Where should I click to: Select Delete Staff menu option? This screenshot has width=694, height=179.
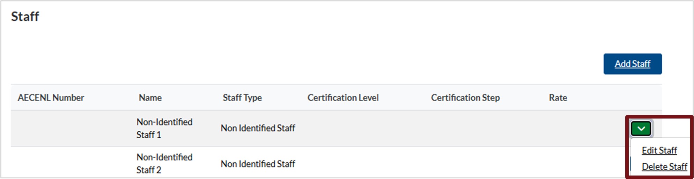point(664,167)
